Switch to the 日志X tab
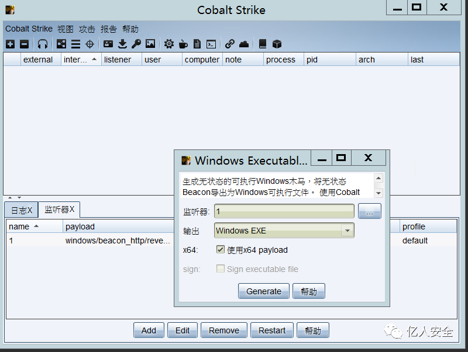This screenshot has height=352, width=468. pyautogui.click(x=21, y=210)
